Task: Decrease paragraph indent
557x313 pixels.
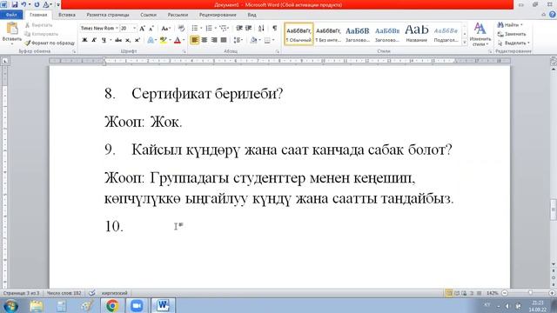Action: click(239, 28)
